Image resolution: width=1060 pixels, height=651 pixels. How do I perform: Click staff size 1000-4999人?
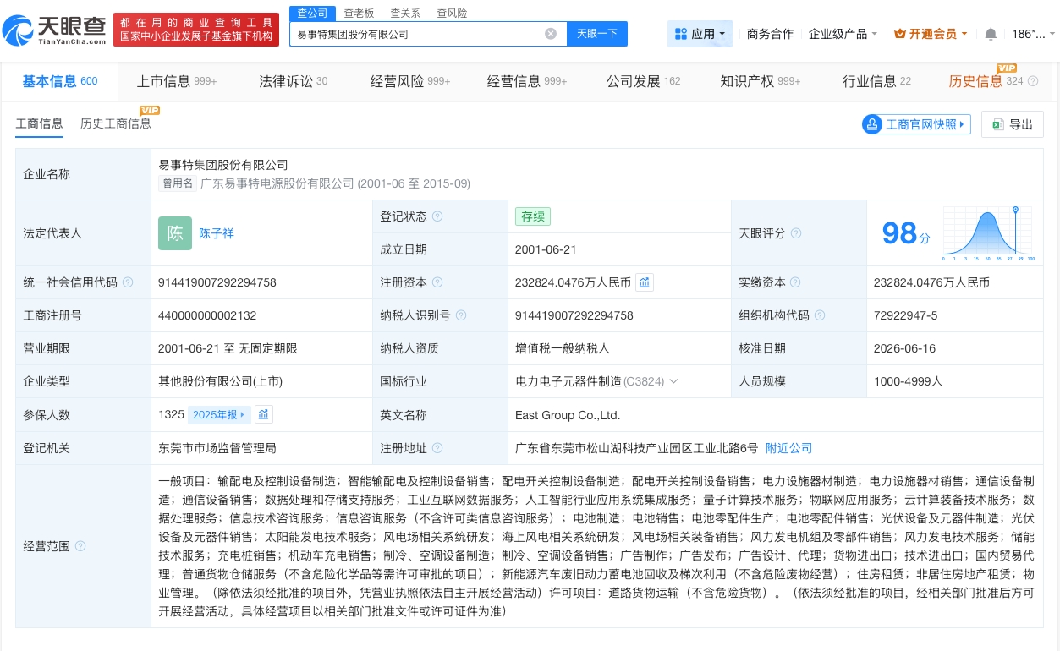909,381
